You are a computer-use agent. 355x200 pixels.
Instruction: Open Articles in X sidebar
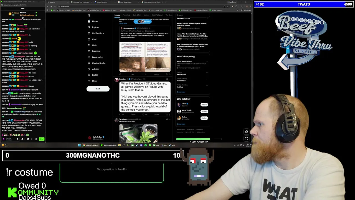point(93,69)
